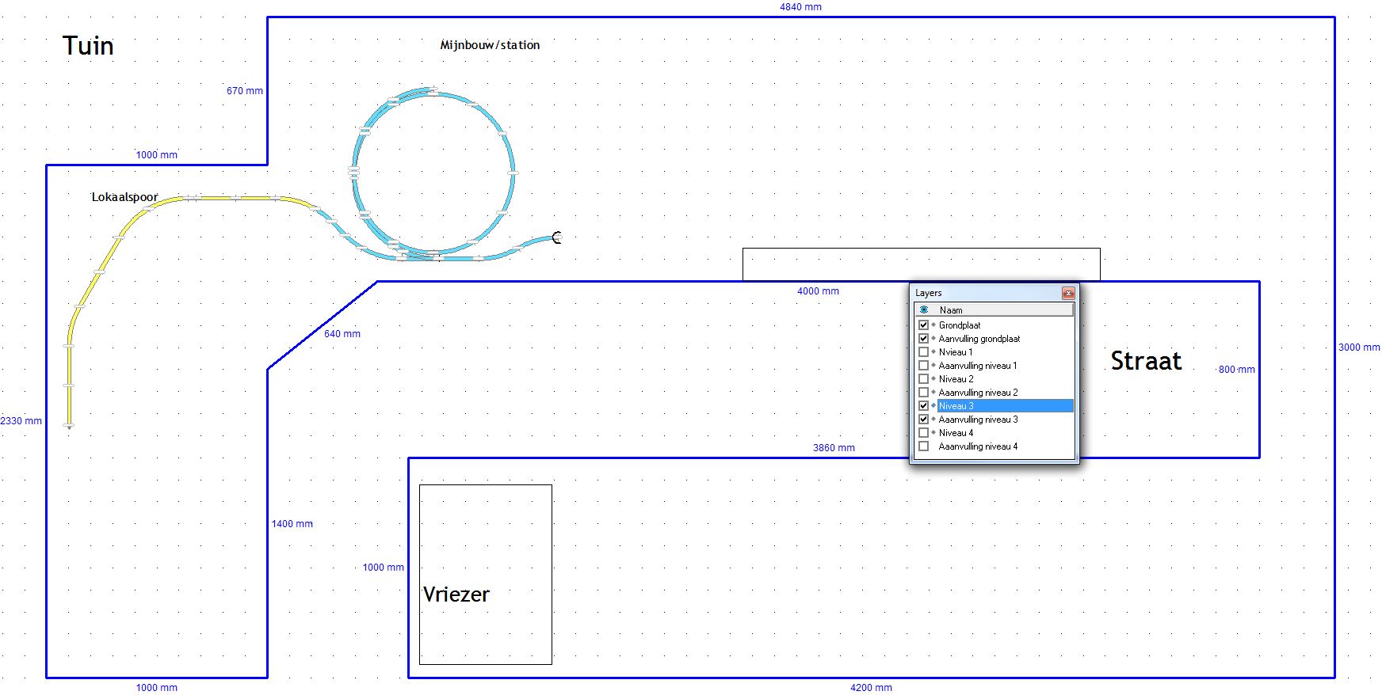Uncheck the Aanvulling grondplaat layer checkbox
The image size is (1382, 695).
tap(923, 338)
